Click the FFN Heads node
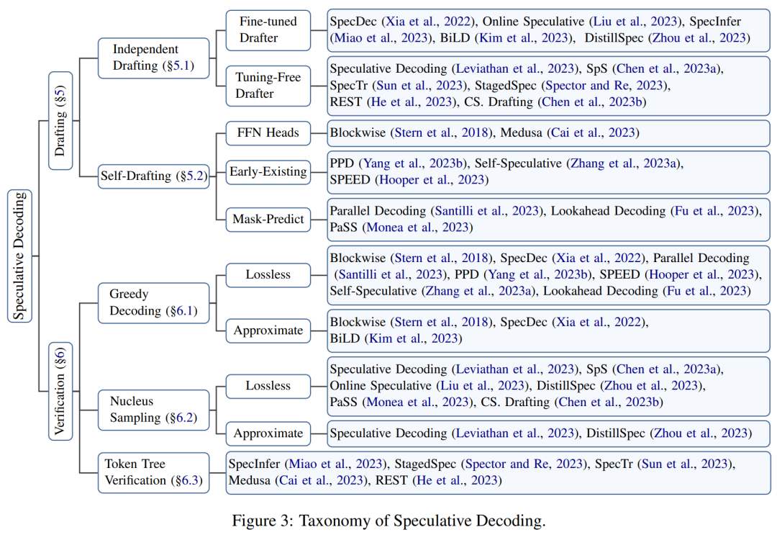Image resolution: width=777 pixels, height=535 pixels. pos(268,133)
